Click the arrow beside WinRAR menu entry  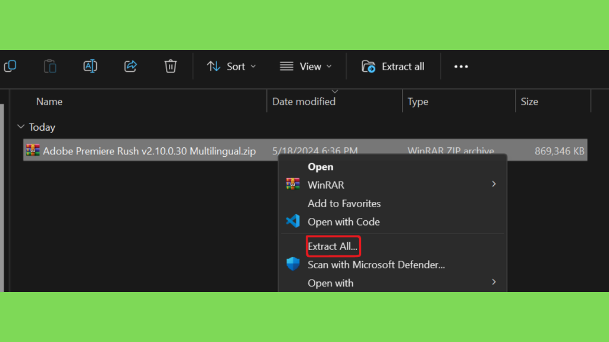(494, 184)
